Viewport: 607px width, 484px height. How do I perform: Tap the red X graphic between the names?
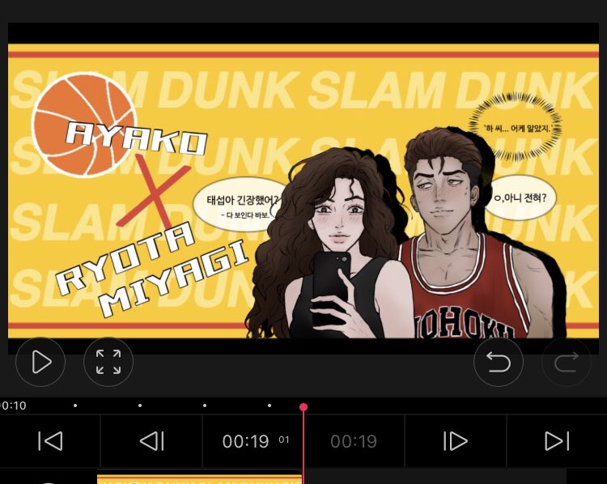point(154,191)
